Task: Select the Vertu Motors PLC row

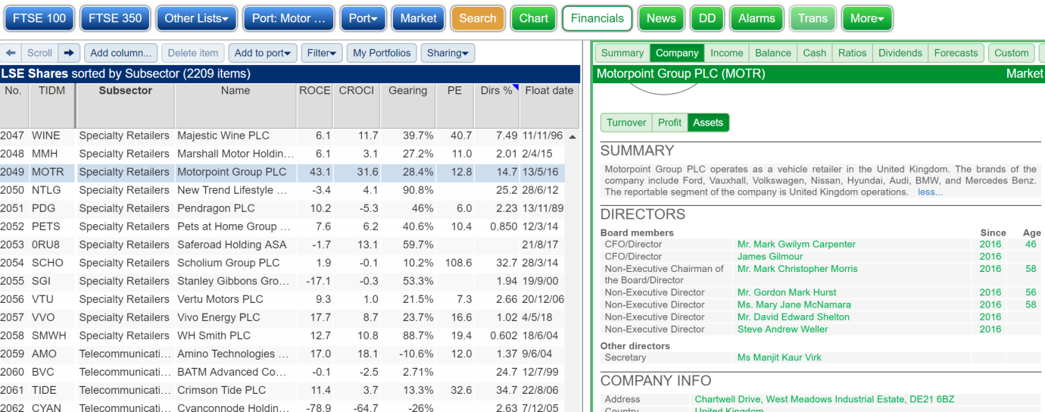Action: coord(283,299)
